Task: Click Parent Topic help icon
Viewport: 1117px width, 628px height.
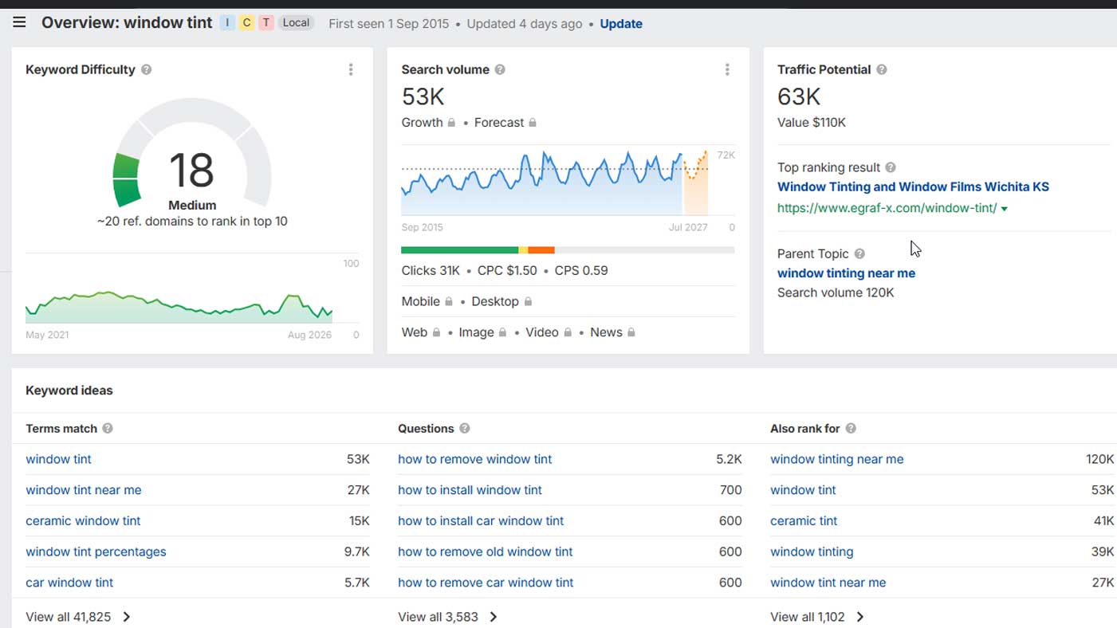Action: pos(859,253)
